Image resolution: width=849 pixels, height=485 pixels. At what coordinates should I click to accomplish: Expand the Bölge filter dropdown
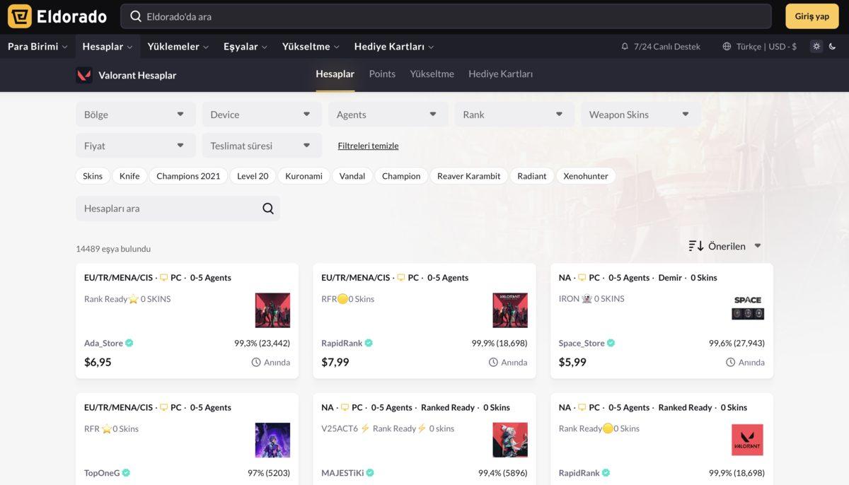pos(135,115)
